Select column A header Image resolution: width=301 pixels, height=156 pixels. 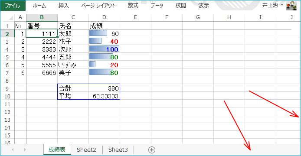pos(20,17)
